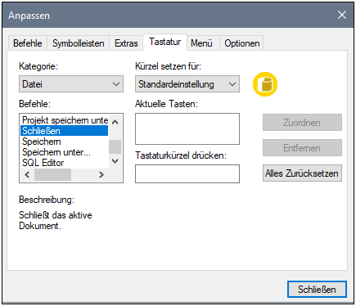Switch to the Befehle tab
Screen dimensions: 356x306
[28, 43]
